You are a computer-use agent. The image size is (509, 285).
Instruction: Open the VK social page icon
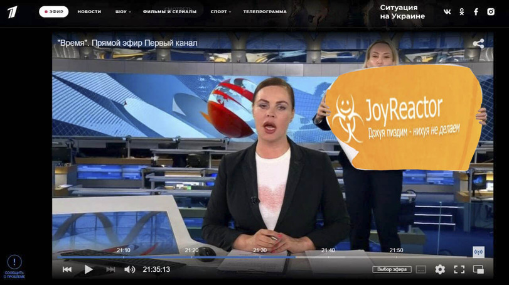(447, 11)
